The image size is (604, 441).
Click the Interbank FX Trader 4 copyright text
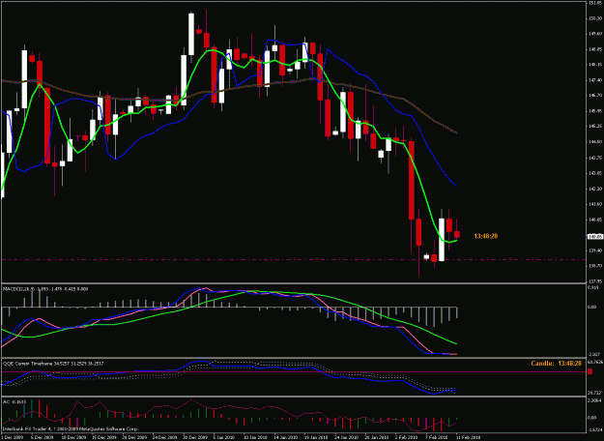(71, 428)
